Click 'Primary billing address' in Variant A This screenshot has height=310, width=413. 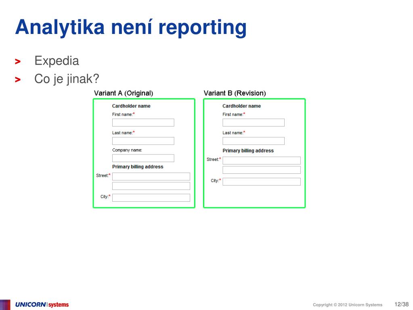138,167
